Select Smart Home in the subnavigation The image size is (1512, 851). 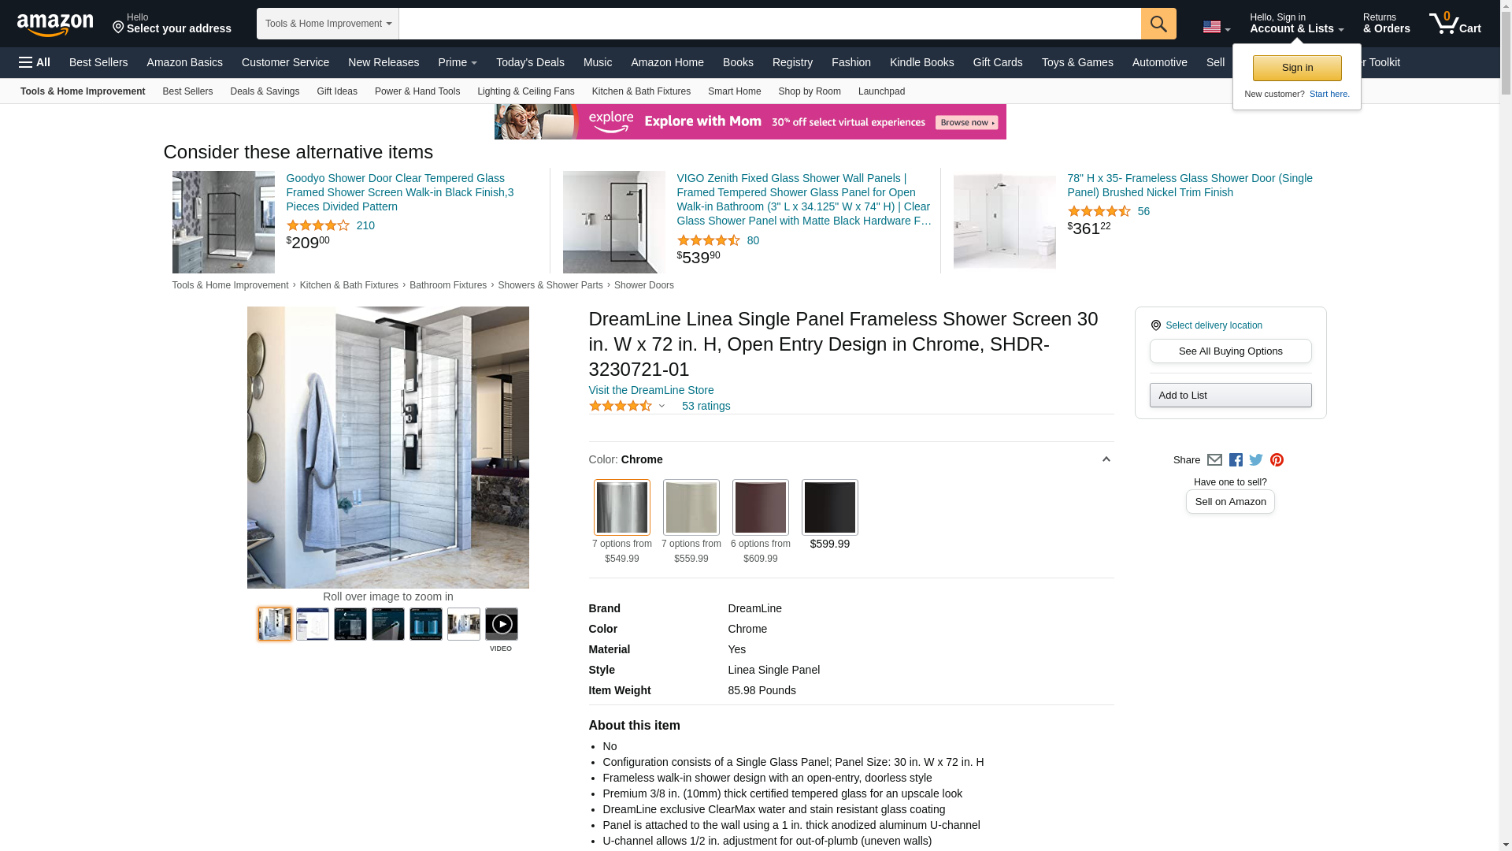click(x=734, y=91)
